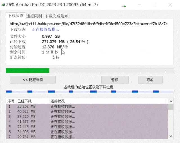
Task: Click the thread segments progress bar
Action: 90,91
